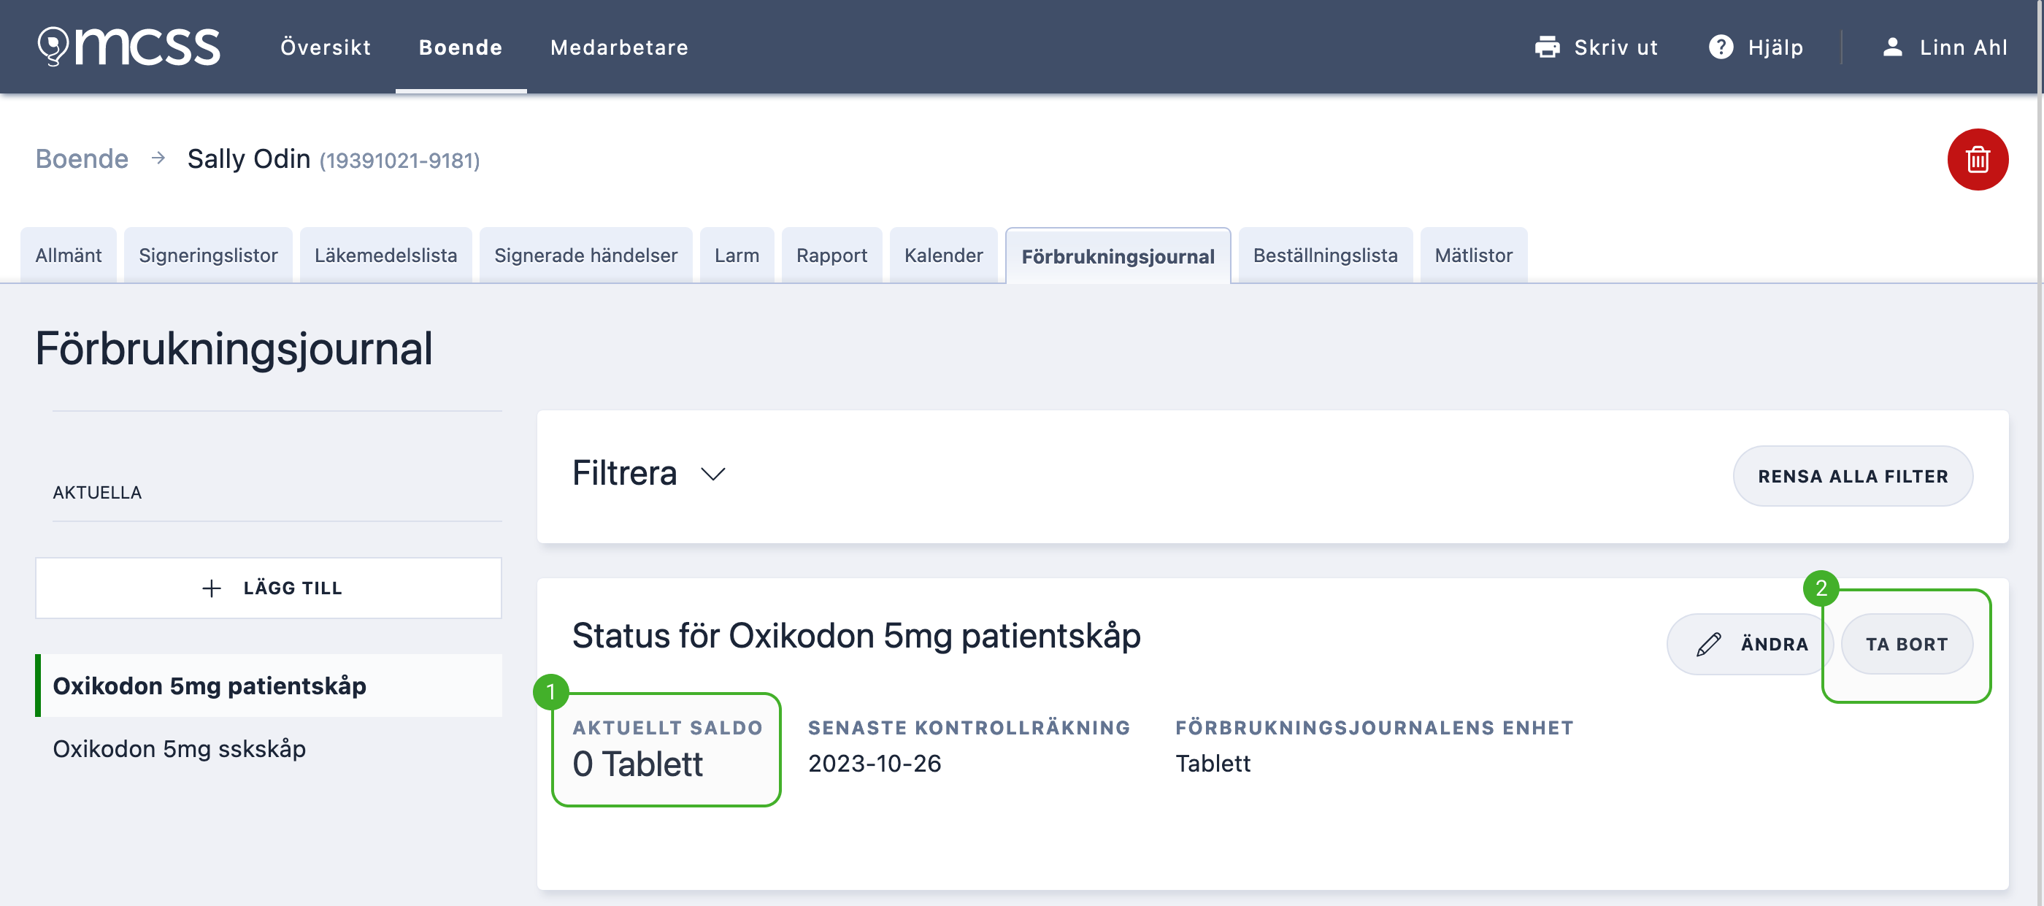Open the Boende menu item
This screenshot has height=906, width=2044.
click(x=460, y=47)
